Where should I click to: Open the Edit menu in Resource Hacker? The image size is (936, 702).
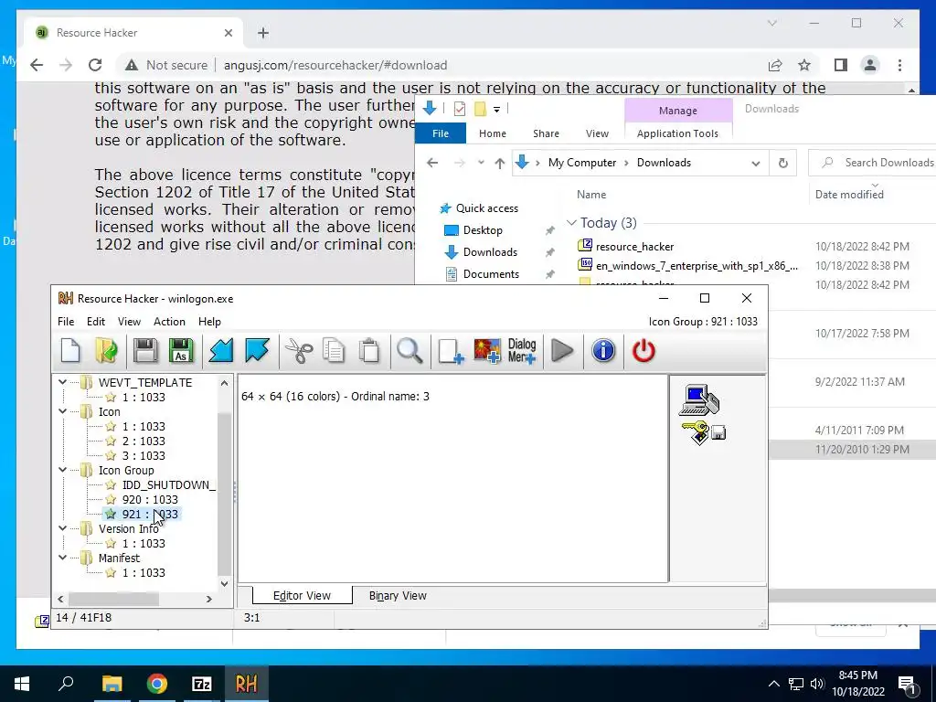[x=95, y=321]
